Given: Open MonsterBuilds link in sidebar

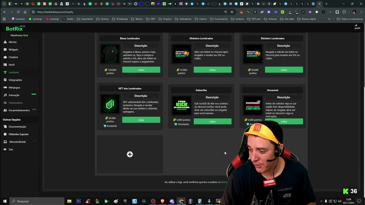Looking at the screenshot, I should [17, 142].
